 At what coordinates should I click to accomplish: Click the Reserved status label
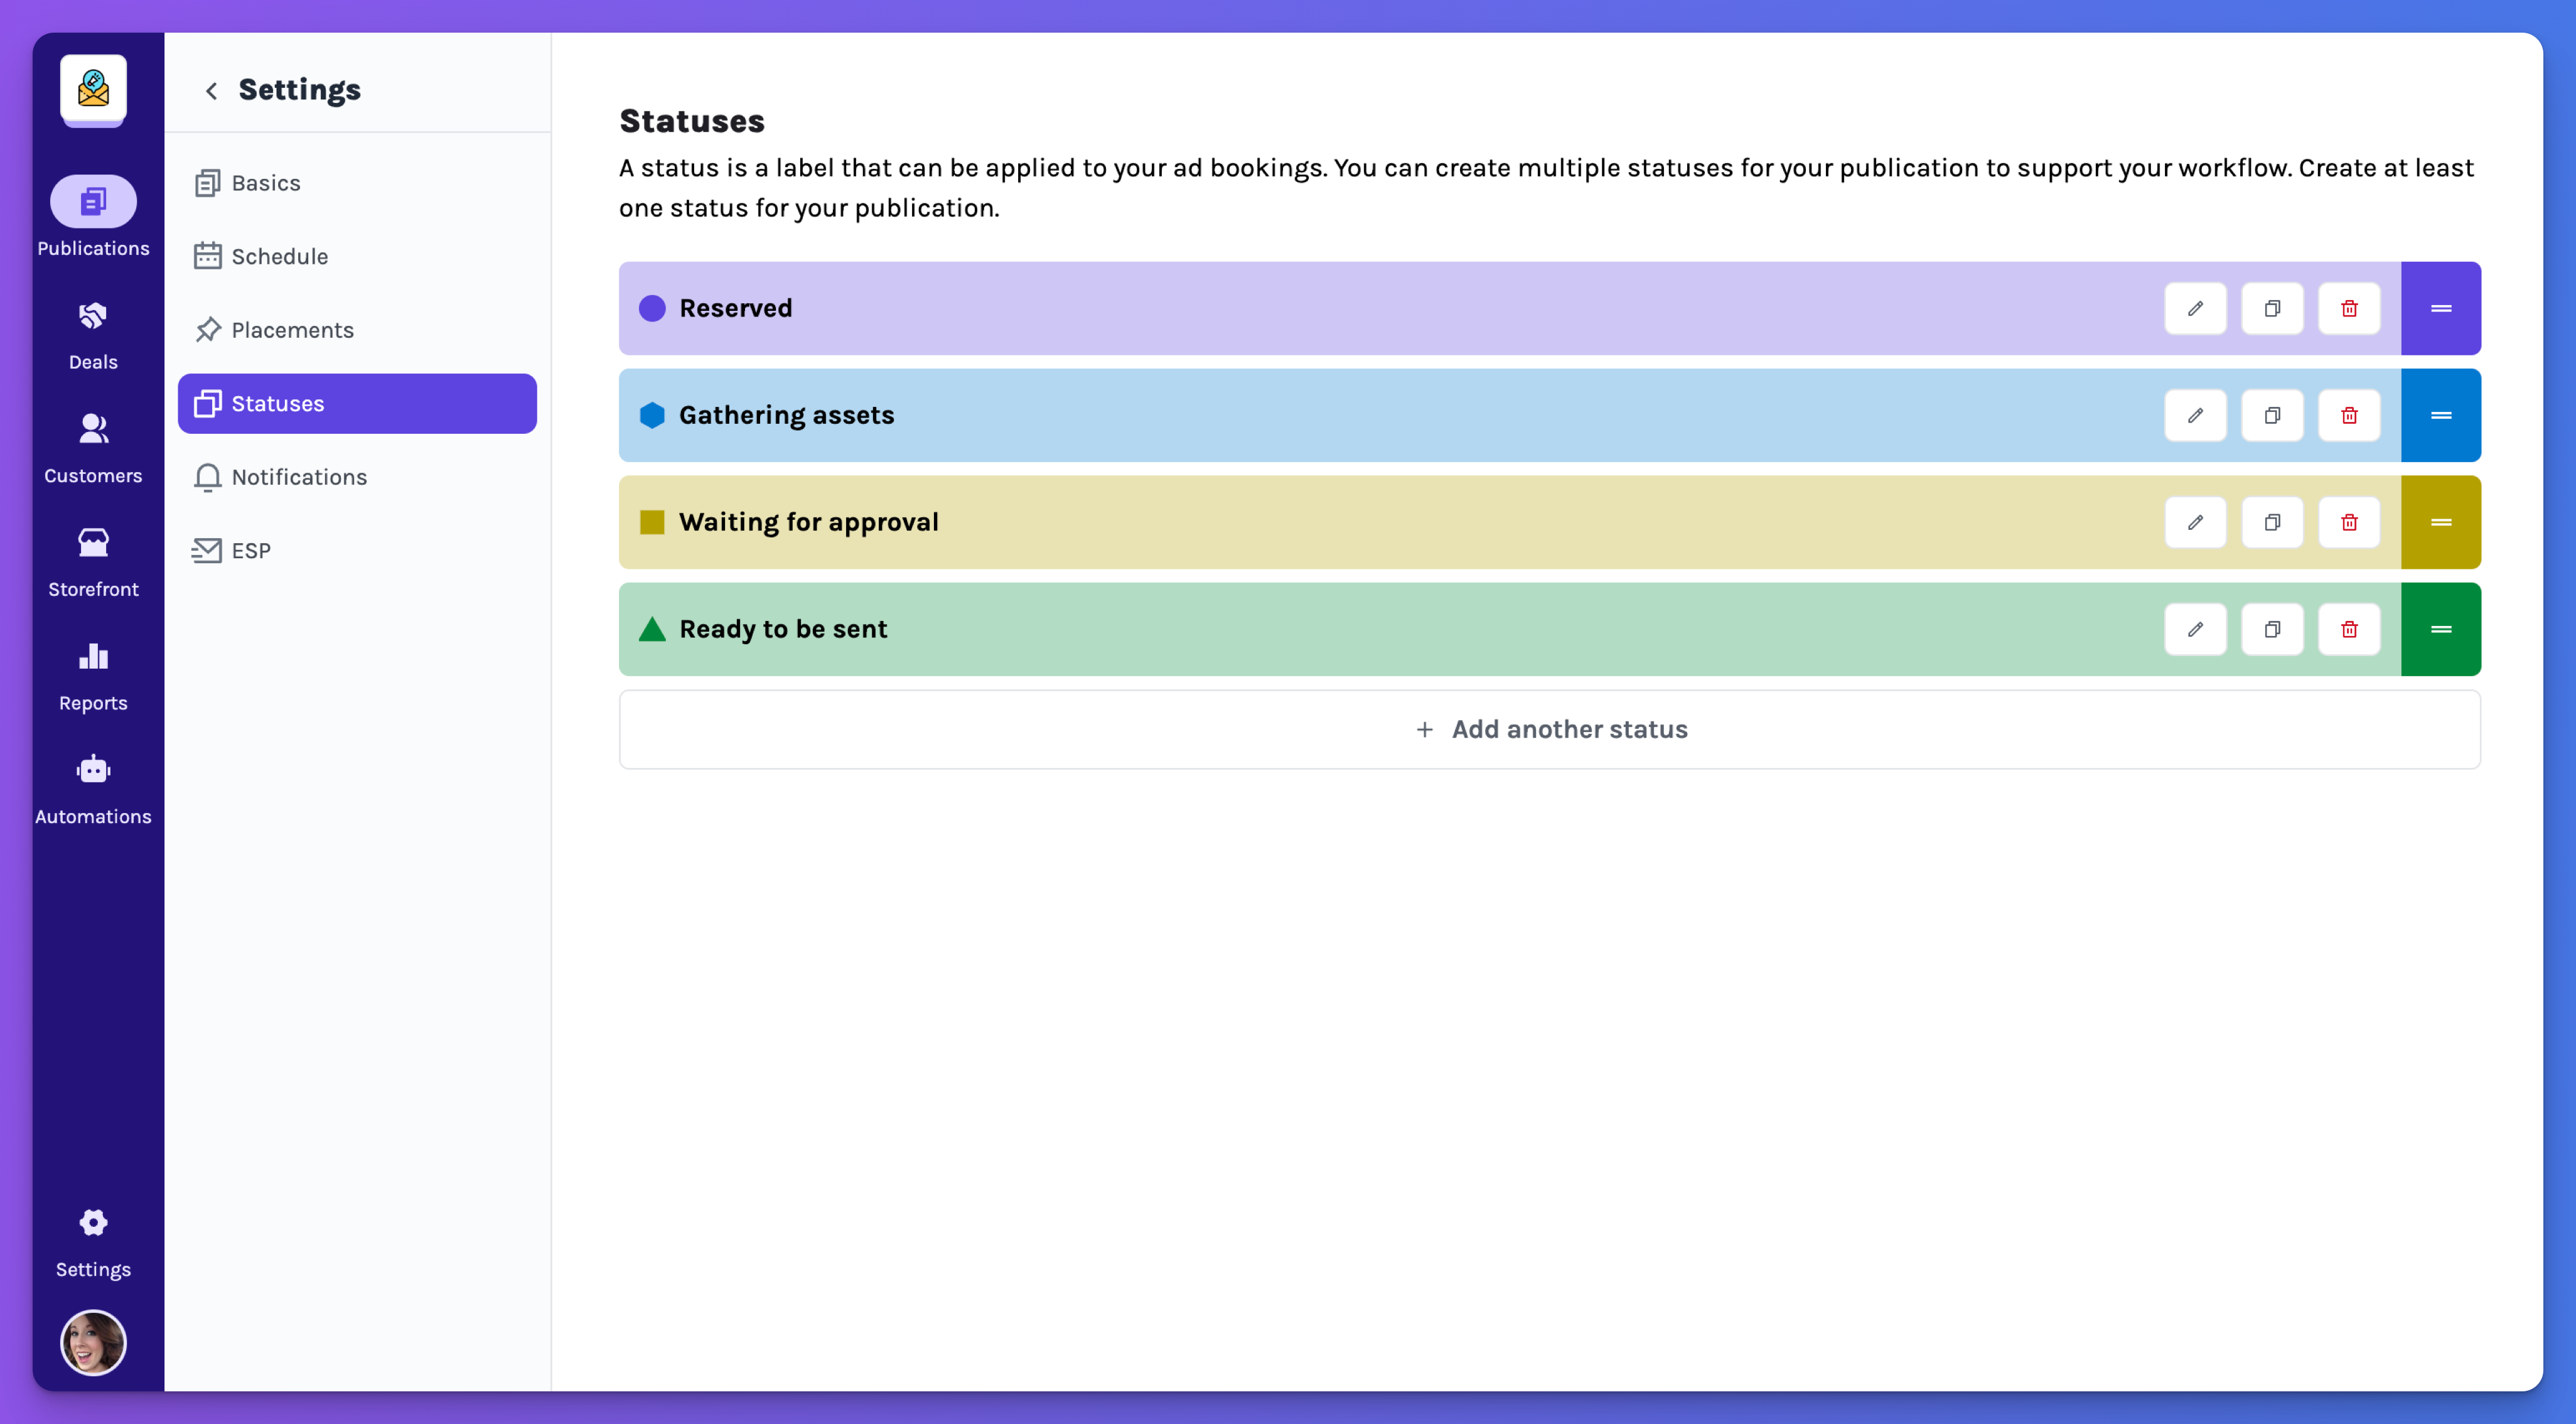pos(736,308)
